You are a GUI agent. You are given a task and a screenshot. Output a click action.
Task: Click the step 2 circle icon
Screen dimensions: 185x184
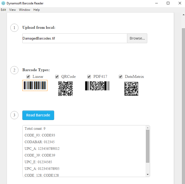[14, 70]
